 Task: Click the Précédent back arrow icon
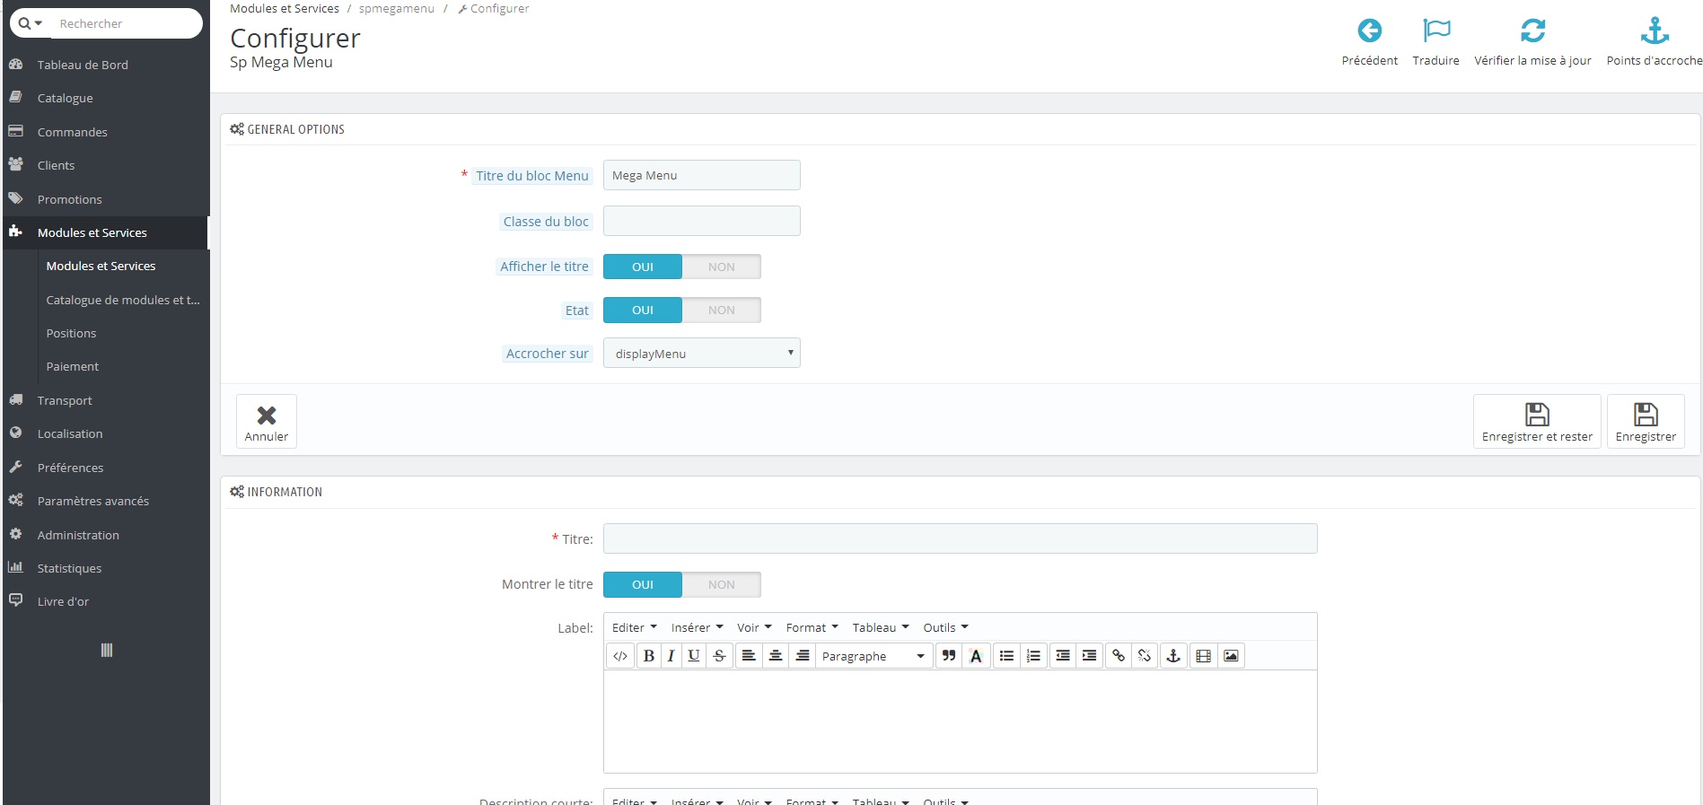[1369, 31]
